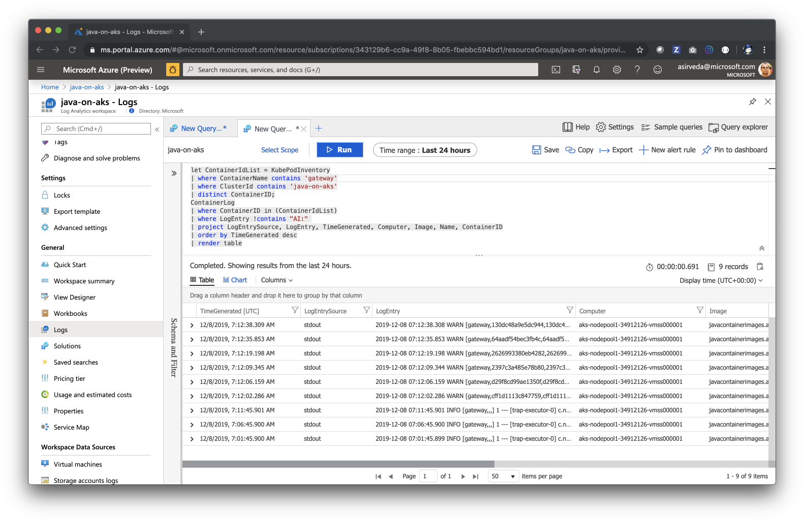
Task: Click the global Azure search bar
Action: 360,70
